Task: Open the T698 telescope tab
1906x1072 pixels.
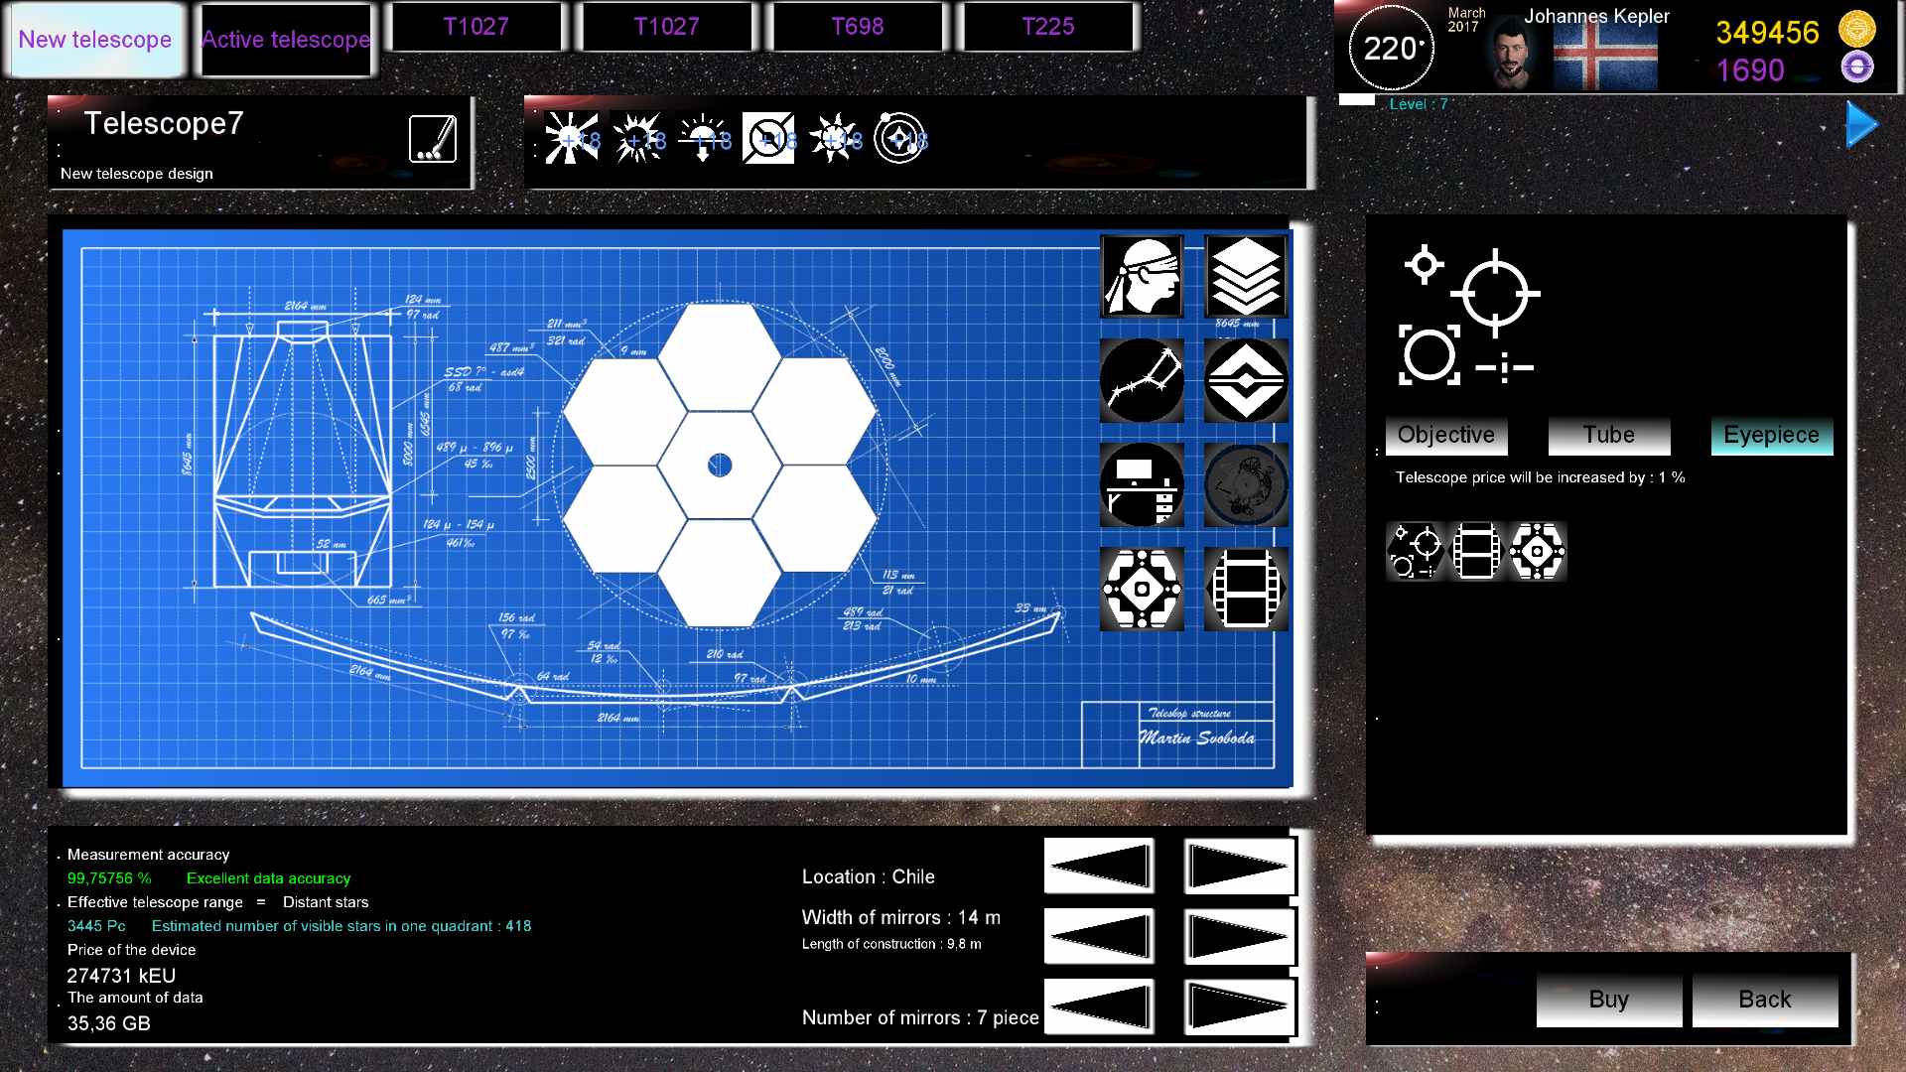Action: [x=857, y=27]
